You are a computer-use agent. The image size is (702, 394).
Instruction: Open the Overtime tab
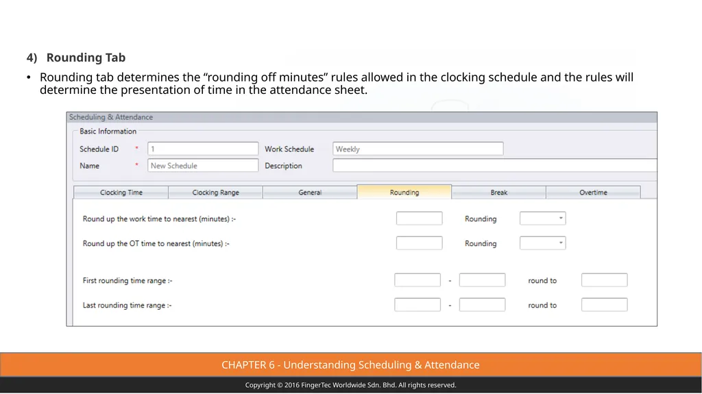pyautogui.click(x=593, y=193)
